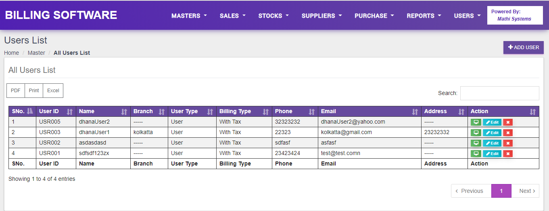Focus the Search input field
The width and height of the screenshot is (549, 211).
[499, 93]
